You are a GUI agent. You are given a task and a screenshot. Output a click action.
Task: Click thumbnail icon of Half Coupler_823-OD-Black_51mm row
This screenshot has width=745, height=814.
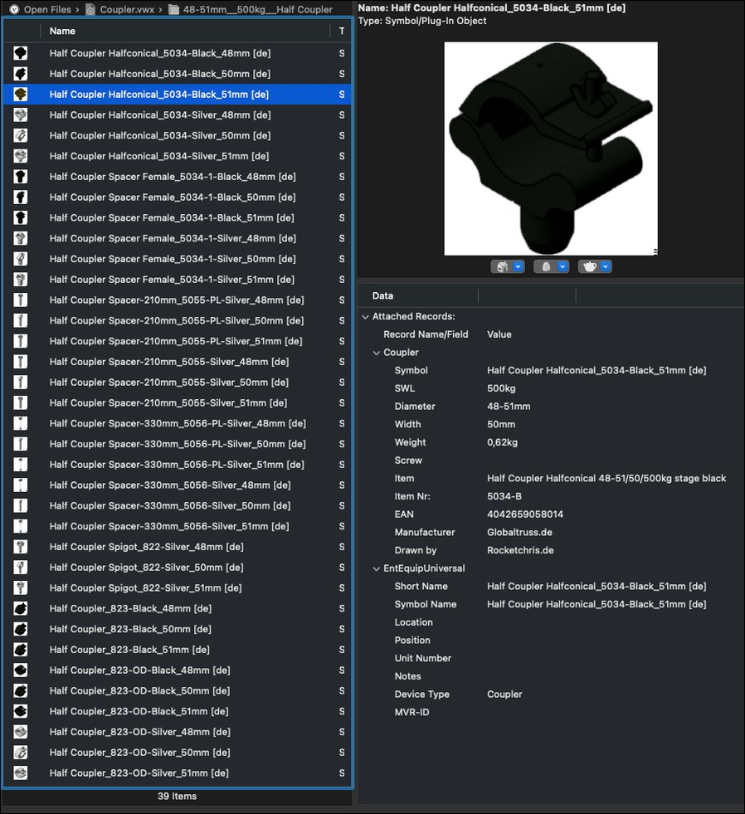click(x=20, y=711)
